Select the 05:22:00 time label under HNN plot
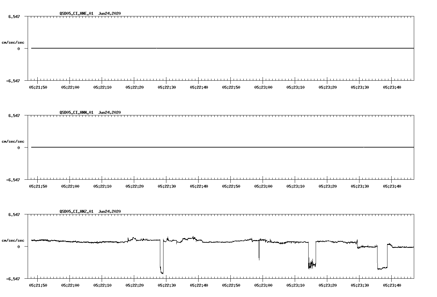 (70, 186)
